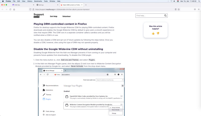This screenshot has height=116, width=201.
Task: Open Spotlight search in the menu bar
Action: coord(199,1)
